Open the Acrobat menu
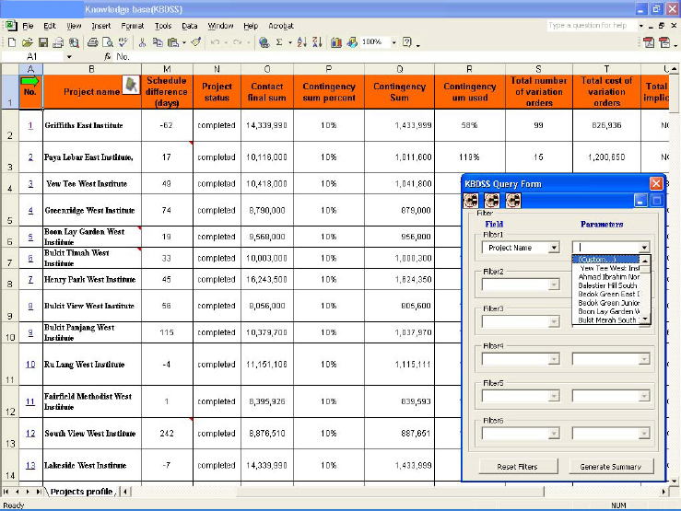The width and height of the screenshot is (681, 511). coord(281,26)
